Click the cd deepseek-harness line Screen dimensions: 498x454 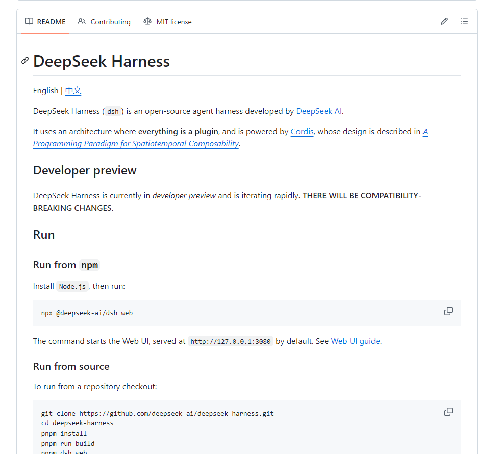[77, 423]
